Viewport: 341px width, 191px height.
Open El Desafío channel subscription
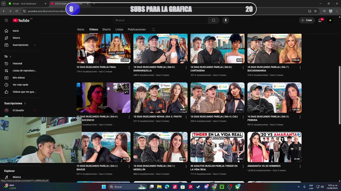(21, 110)
